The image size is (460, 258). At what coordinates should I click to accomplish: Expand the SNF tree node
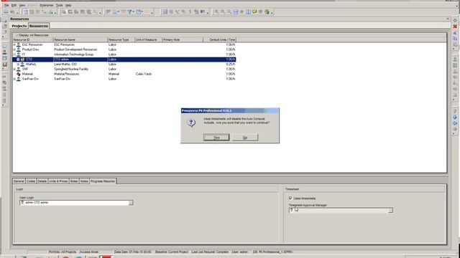pyautogui.click(x=14, y=69)
